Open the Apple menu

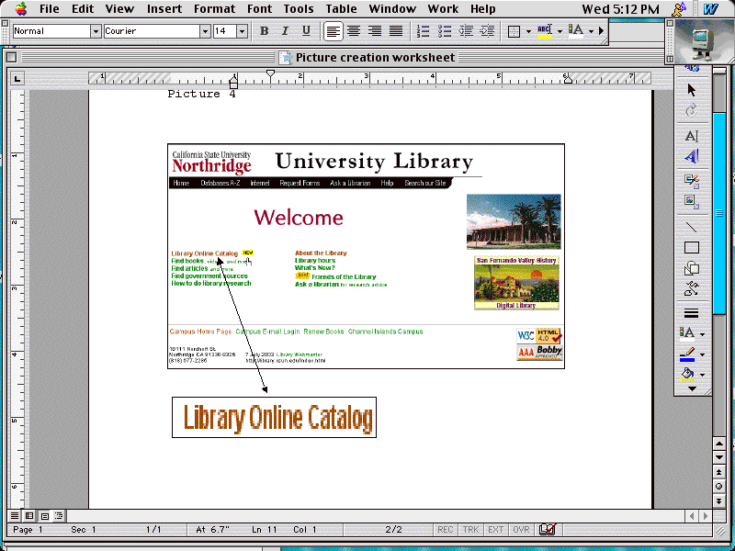(x=21, y=9)
